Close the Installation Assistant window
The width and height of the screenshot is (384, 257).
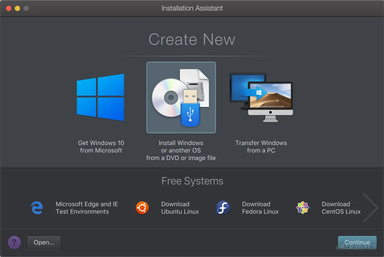tap(9, 8)
